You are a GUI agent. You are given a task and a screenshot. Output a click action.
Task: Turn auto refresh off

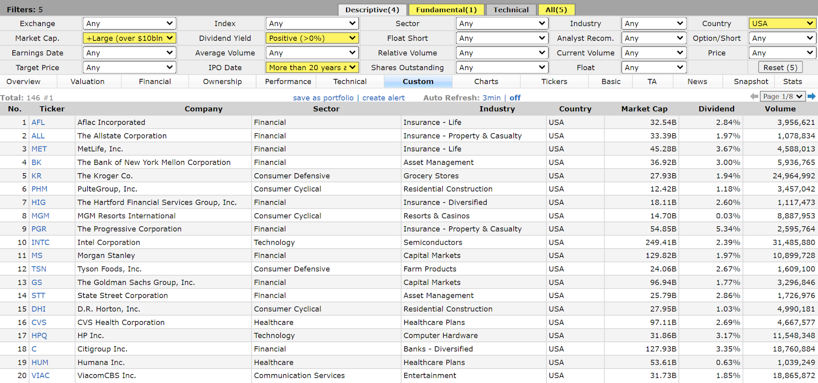point(515,98)
